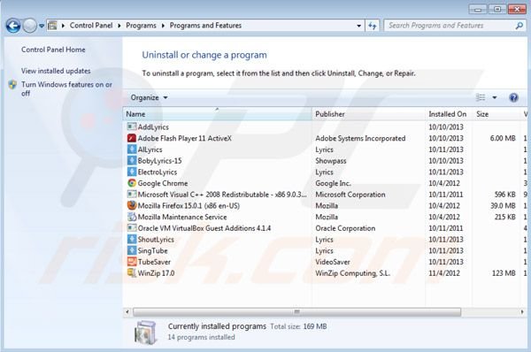Select the ElectroLyrics entry name
This screenshot has width=531, height=352.
158,172
